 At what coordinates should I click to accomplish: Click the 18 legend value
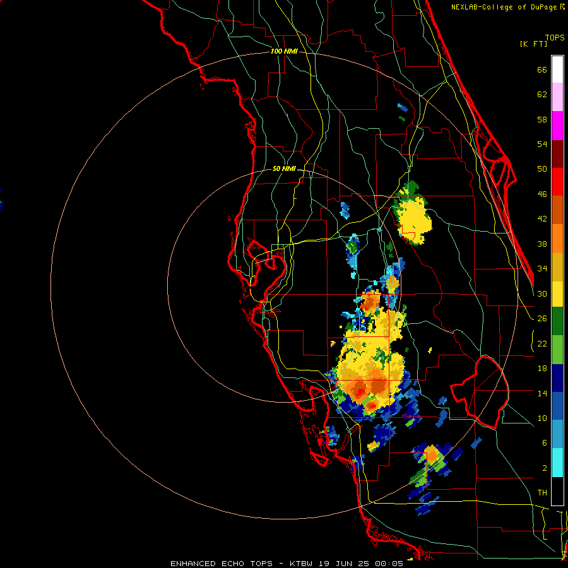542,369
